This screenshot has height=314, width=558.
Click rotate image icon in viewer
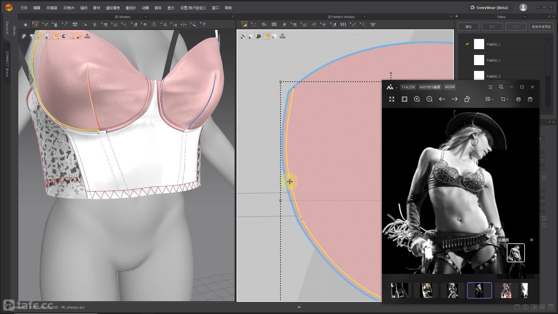(x=467, y=99)
